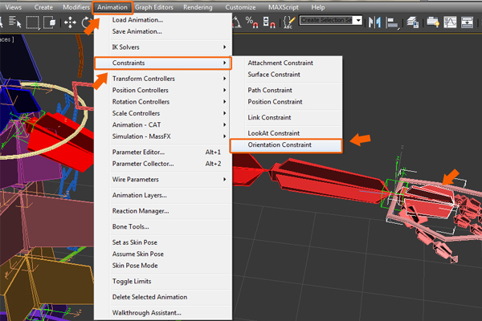482x321 pixels.
Task: Open the Curve Editor icon
Action: pos(451,22)
